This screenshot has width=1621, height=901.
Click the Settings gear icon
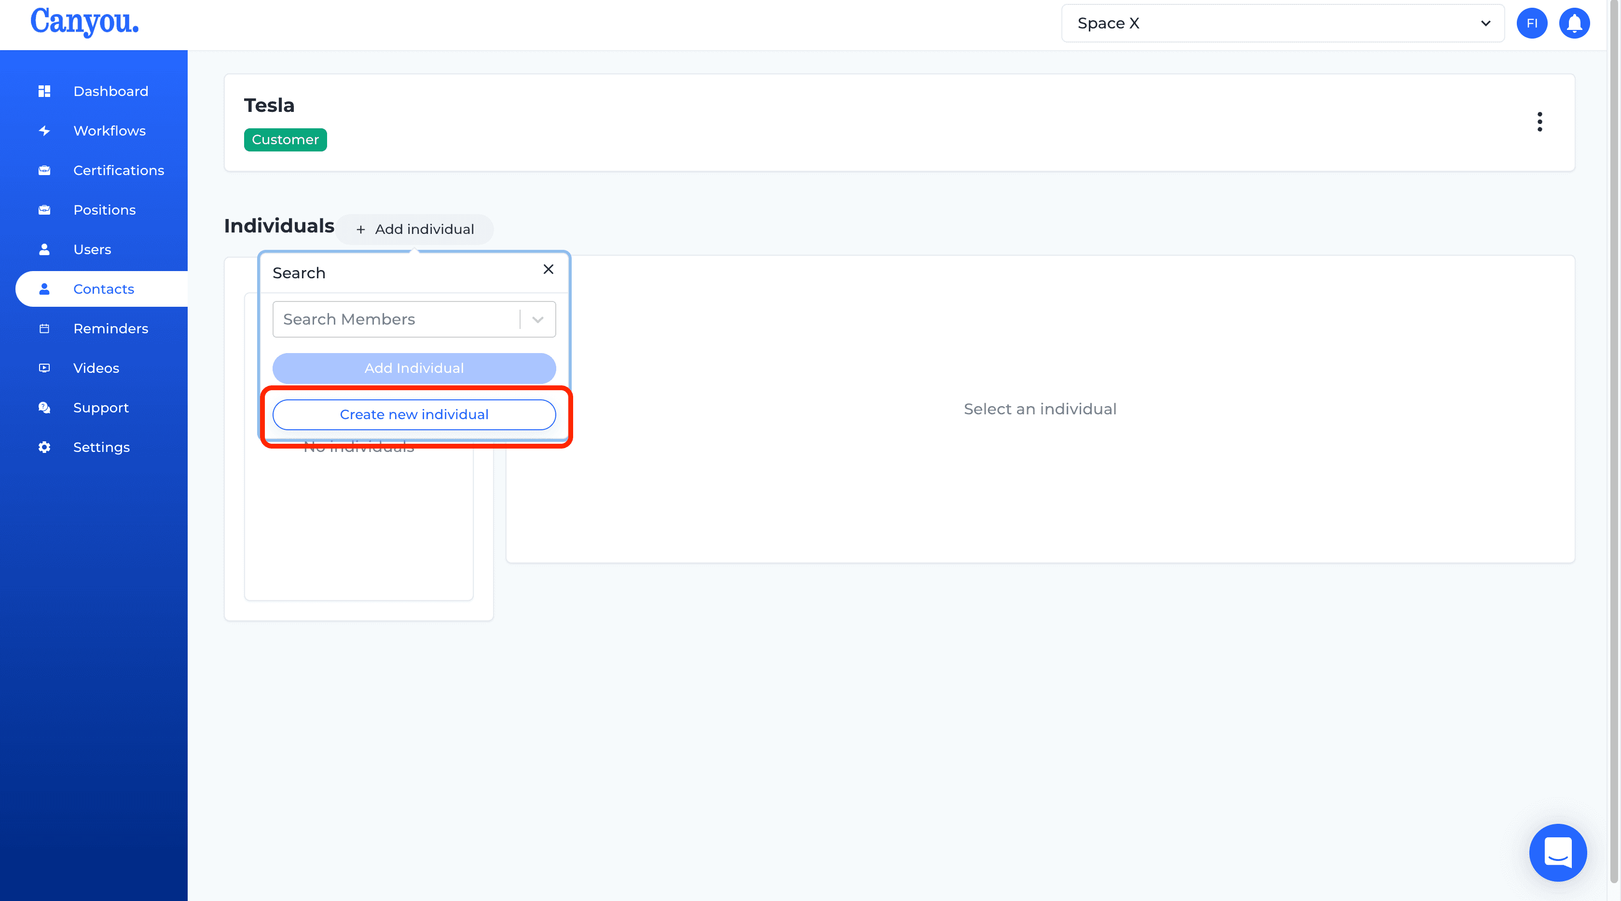[44, 447]
